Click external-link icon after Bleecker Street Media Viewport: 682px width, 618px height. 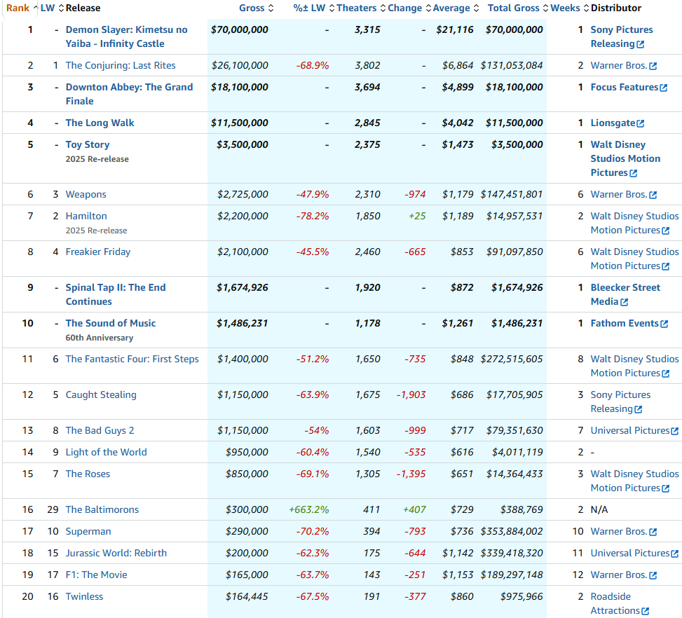pyautogui.click(x=624, y=302)
